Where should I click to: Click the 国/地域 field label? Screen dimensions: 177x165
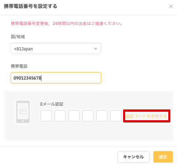tap(18, 37)
